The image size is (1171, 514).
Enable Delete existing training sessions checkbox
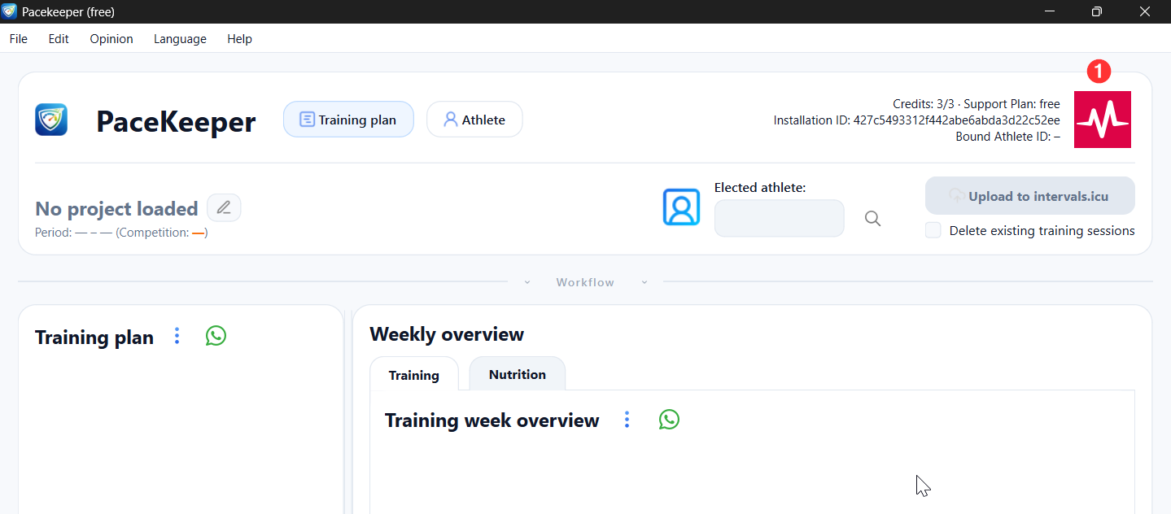tap(933, 231)
